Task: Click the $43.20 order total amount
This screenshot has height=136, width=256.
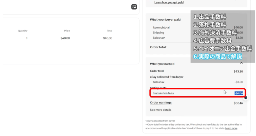Action: (238, 71)
